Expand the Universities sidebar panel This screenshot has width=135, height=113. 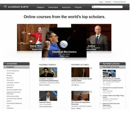(16, 64)
